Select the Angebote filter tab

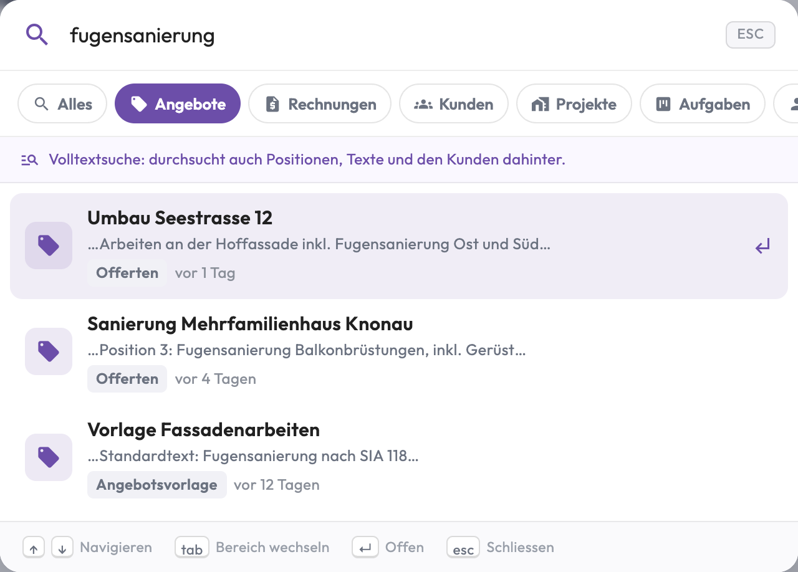click(x=178, y=104)
